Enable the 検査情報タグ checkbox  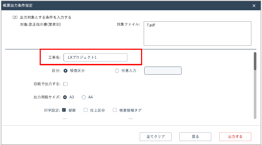[x=115, y=110]
